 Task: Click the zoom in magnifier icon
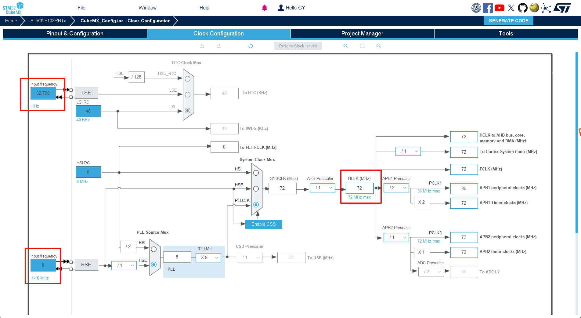pyautogui.click(x=346, y=46)
